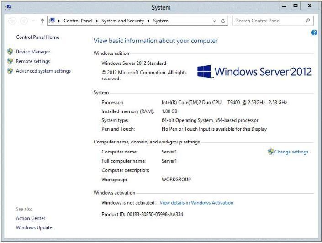Click the search magnifier icon
This screenshot has height=243, width=322.
coord(308,21)
